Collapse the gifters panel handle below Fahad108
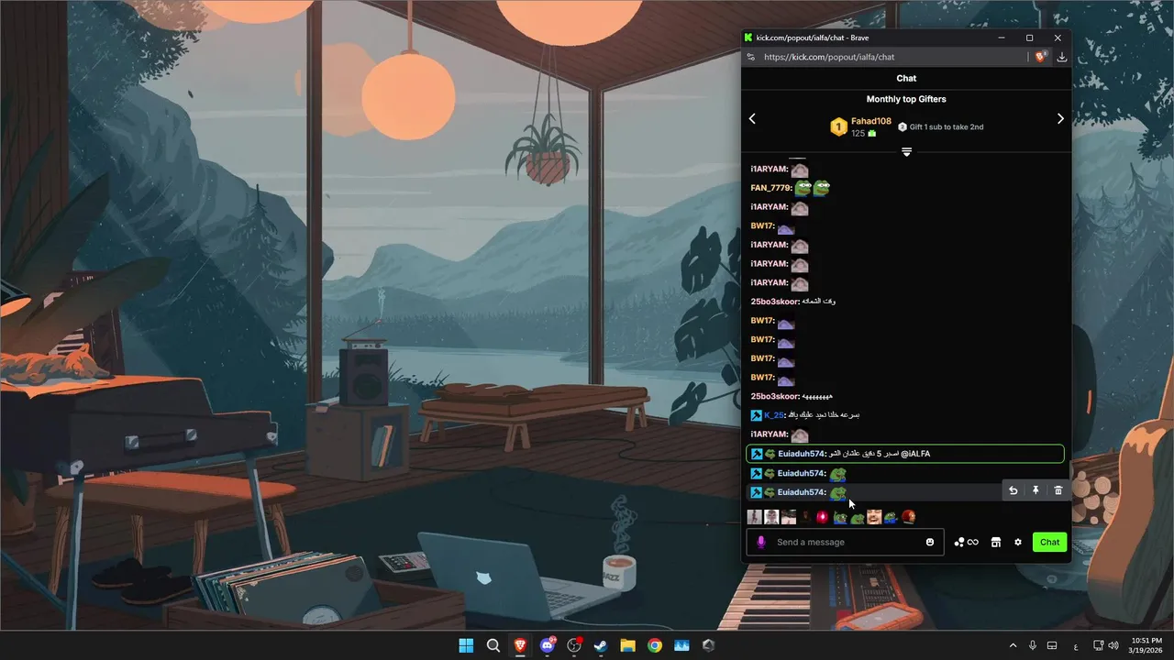 click(x=906, y=151)
